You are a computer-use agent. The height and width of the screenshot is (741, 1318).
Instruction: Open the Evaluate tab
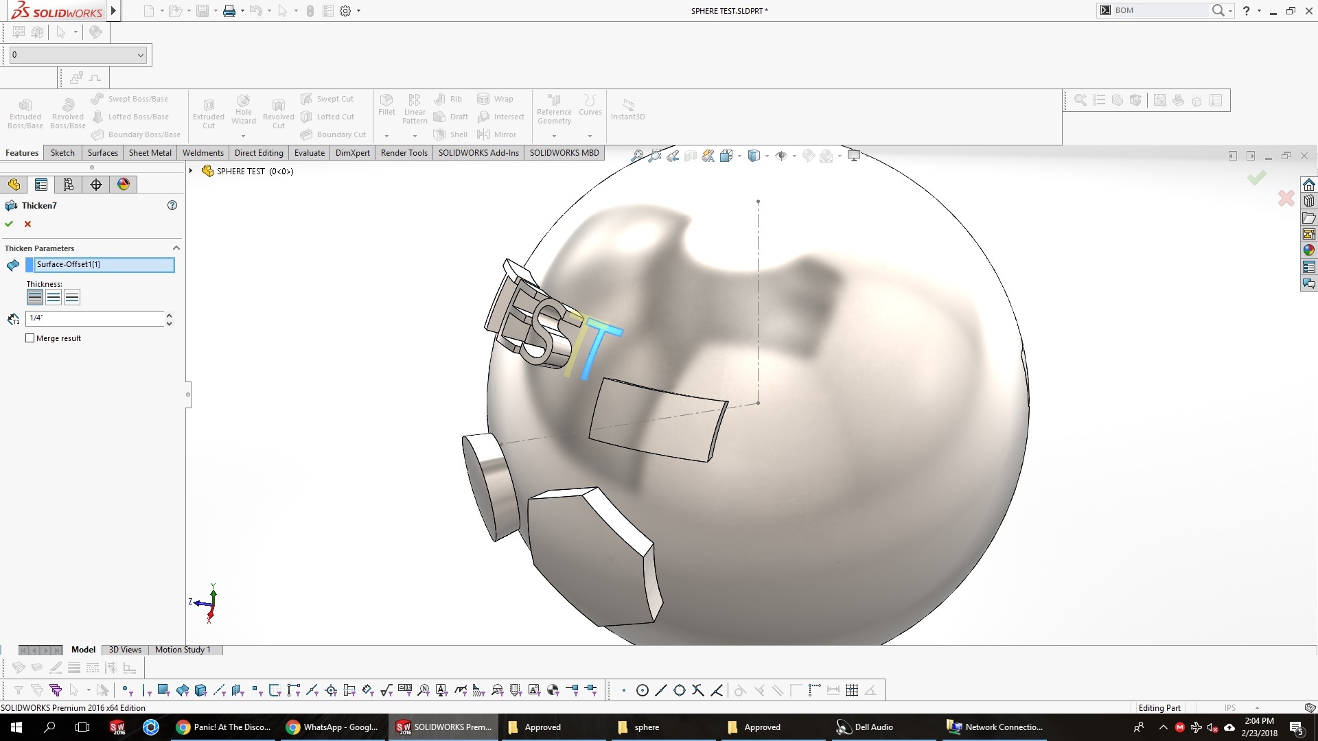pyautogui.click(x=309, y=153)
